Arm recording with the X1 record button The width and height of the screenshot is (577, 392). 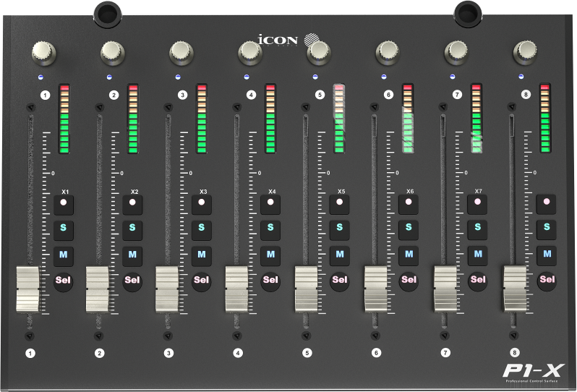click(x=63, y=204)
